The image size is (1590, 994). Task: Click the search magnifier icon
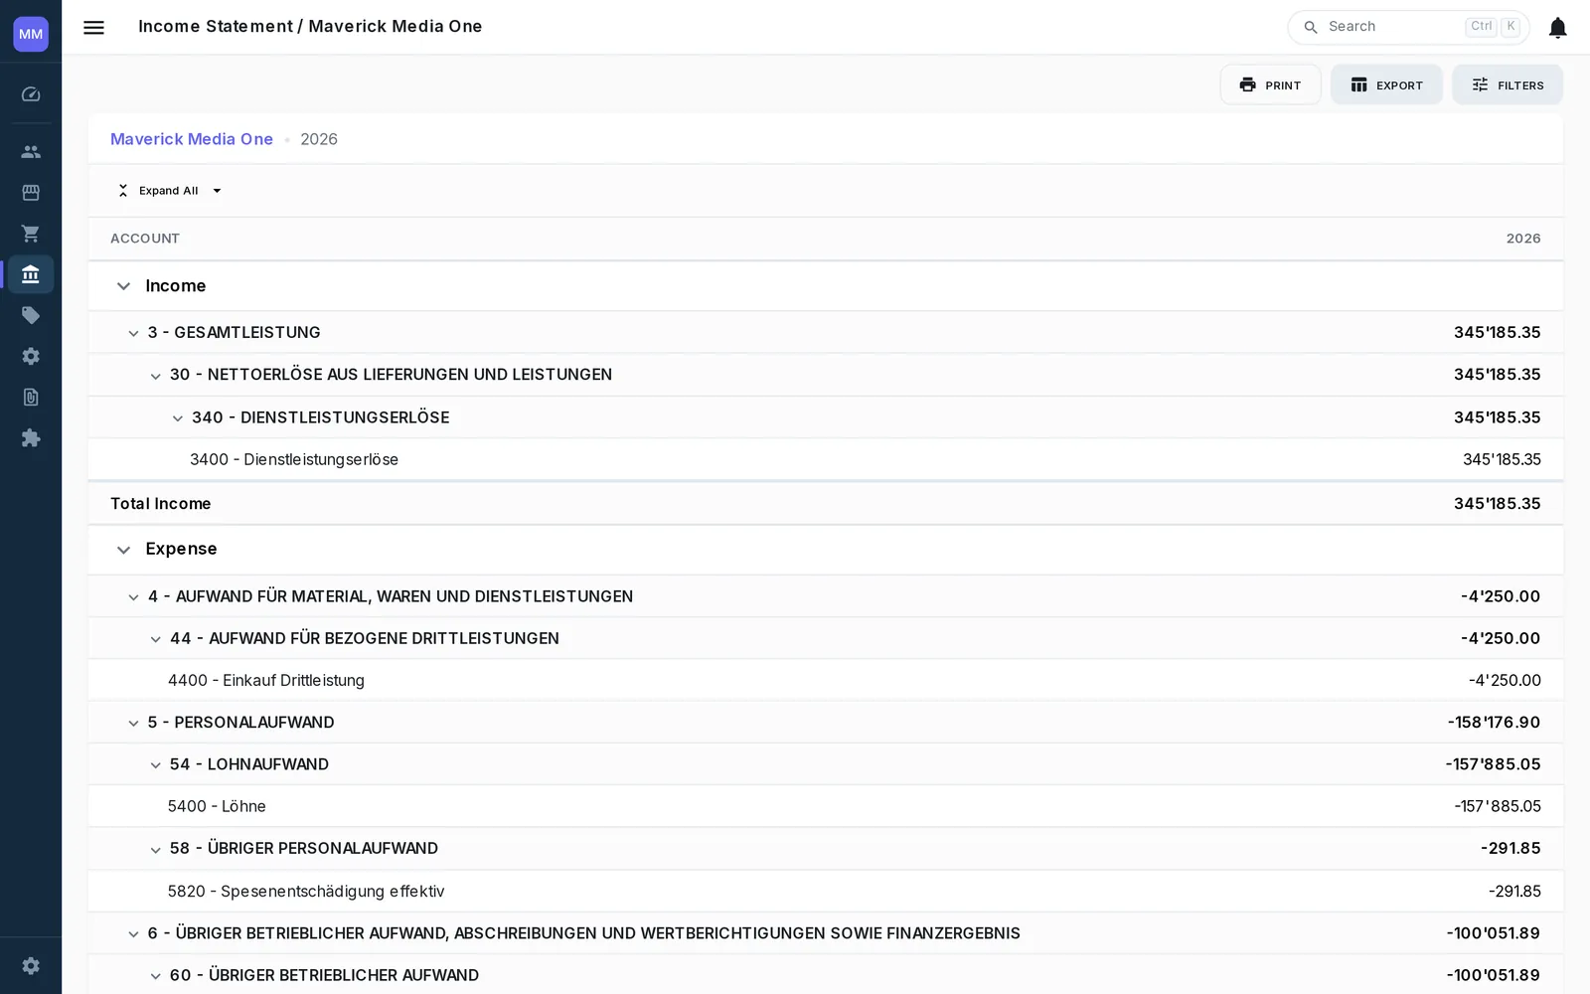coord(1311,28)
